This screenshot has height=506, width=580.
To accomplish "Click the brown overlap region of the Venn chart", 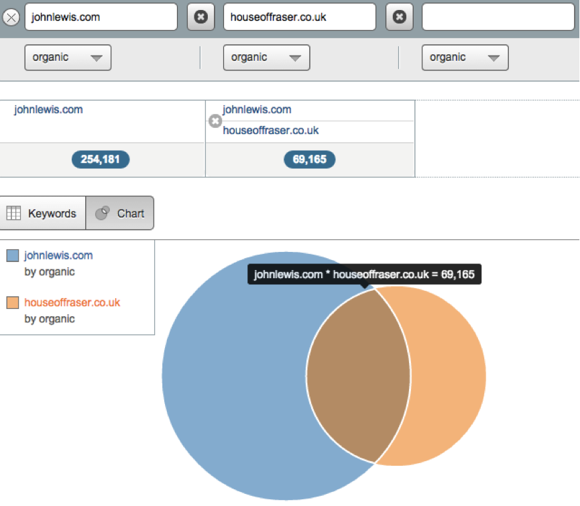I will [x=359, y=376].
